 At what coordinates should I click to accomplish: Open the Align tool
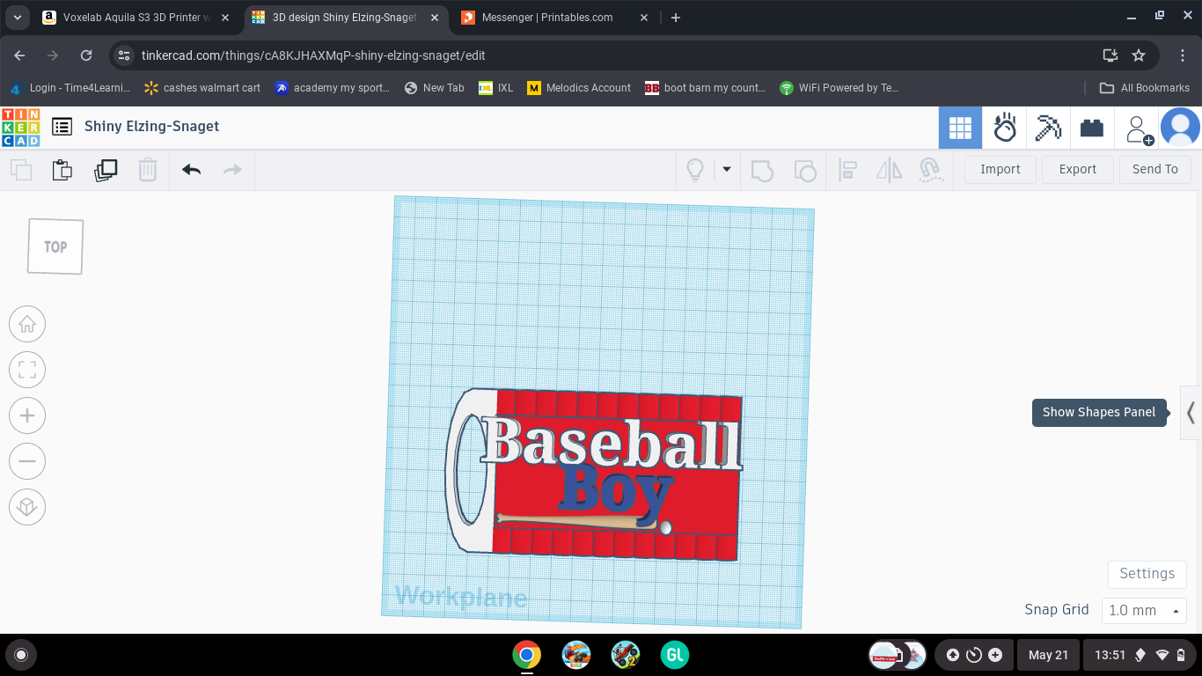pyautogui.click(x=848, y=169)
